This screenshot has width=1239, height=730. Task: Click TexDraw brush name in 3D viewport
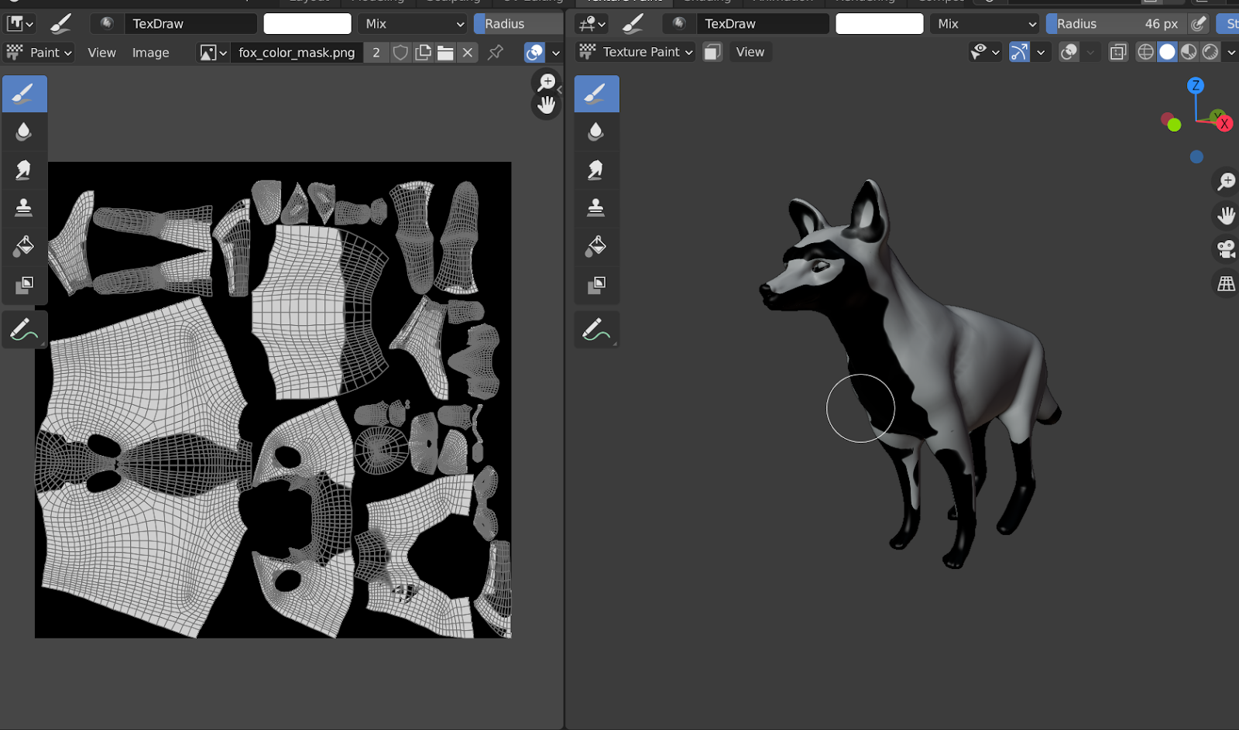(763, 24)
